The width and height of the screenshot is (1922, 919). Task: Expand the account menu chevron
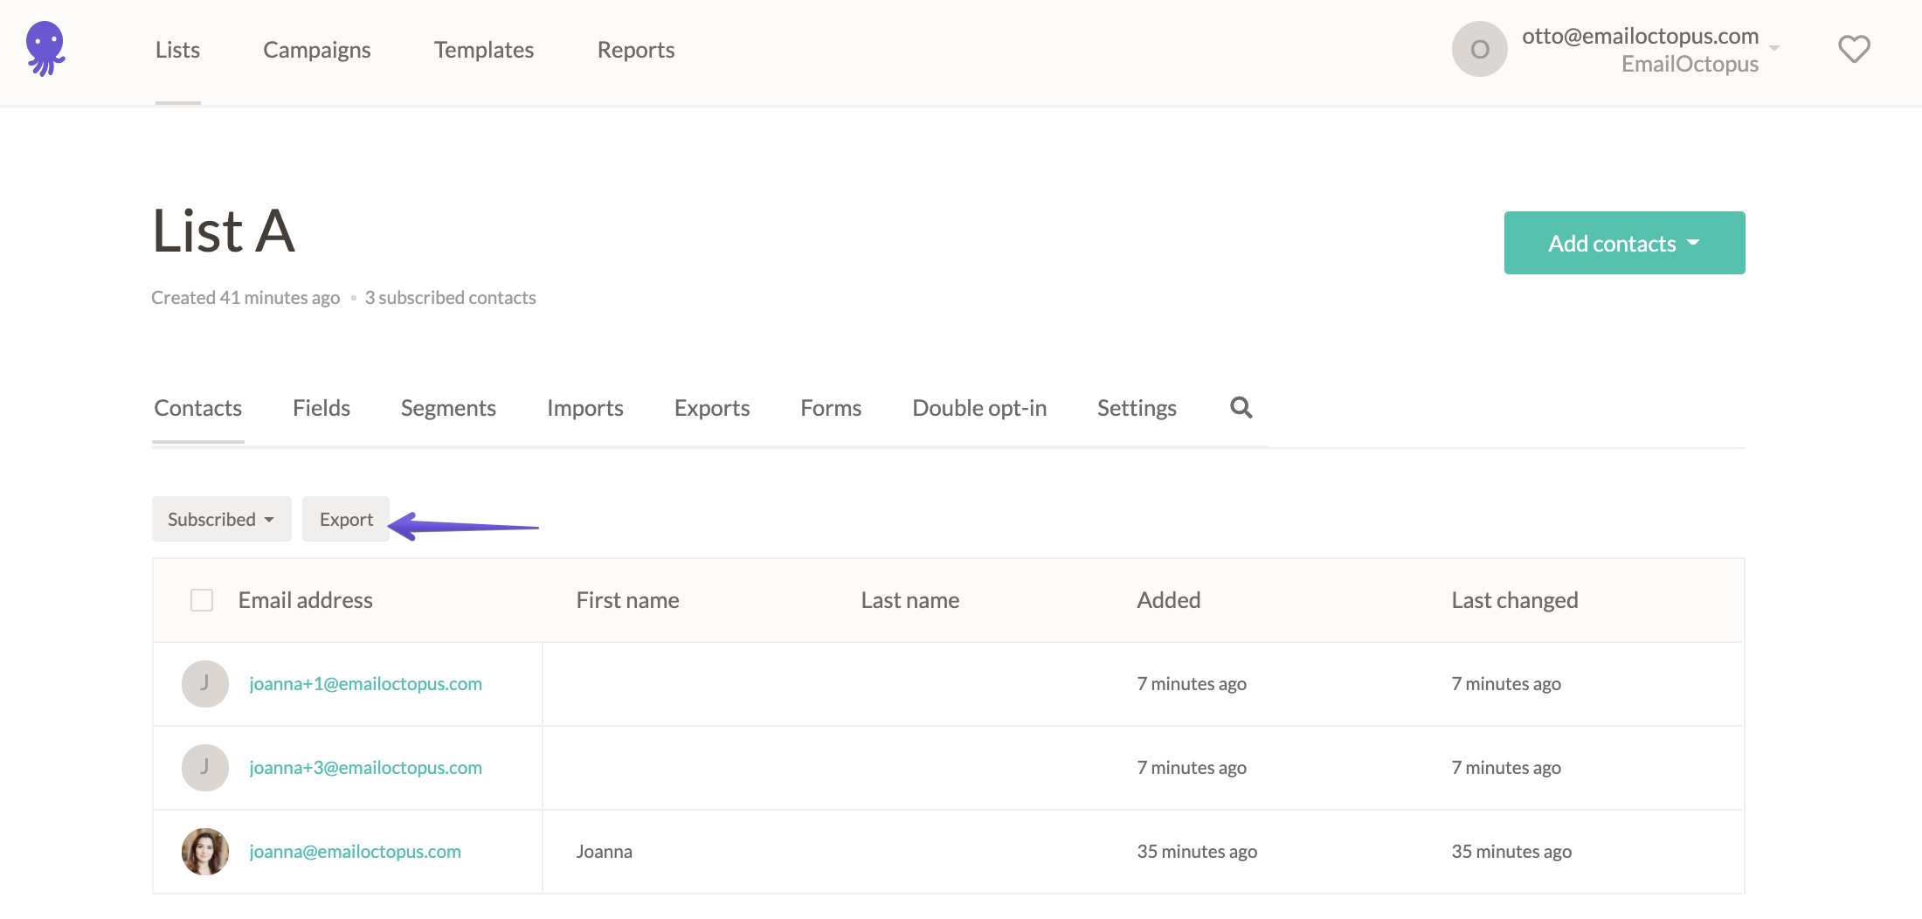1775,49
